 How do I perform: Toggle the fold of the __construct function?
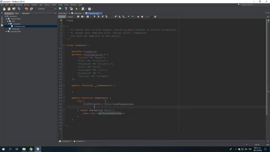64,85
